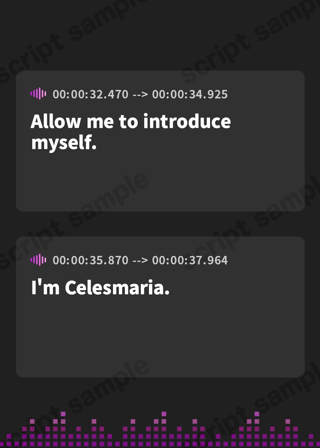Click the word "to" in the first subtitle

(128, 122)
